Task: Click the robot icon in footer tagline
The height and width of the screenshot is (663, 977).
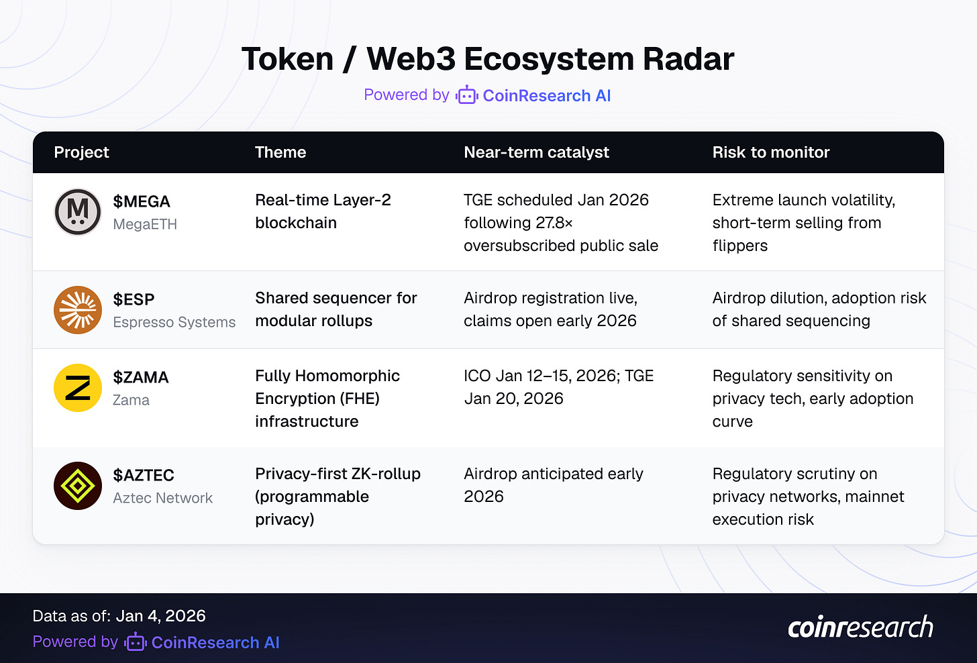Action: click(x=135, y=642)
